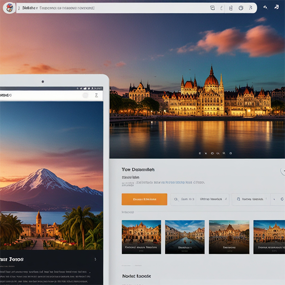Open the first palace thumbnail in the gallery

141,237
